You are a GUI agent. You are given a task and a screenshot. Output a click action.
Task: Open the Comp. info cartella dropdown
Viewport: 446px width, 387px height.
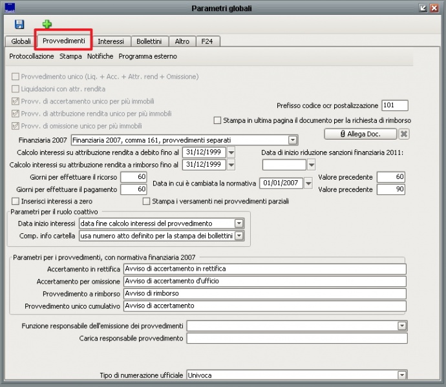pyautogui.click(x=239, y=236)
